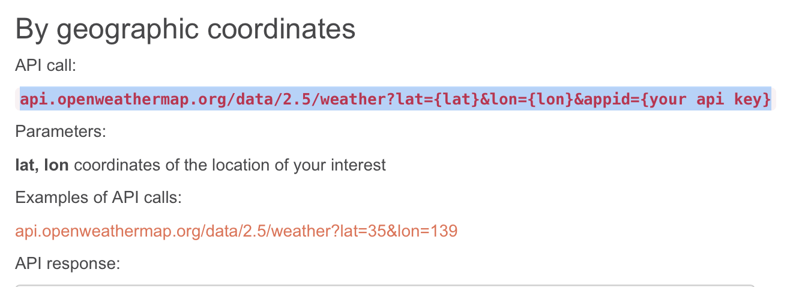Open the example API call link with lat=35&lon=139
The width and height of the screenshot is (790, 287).
coord(237,231)
